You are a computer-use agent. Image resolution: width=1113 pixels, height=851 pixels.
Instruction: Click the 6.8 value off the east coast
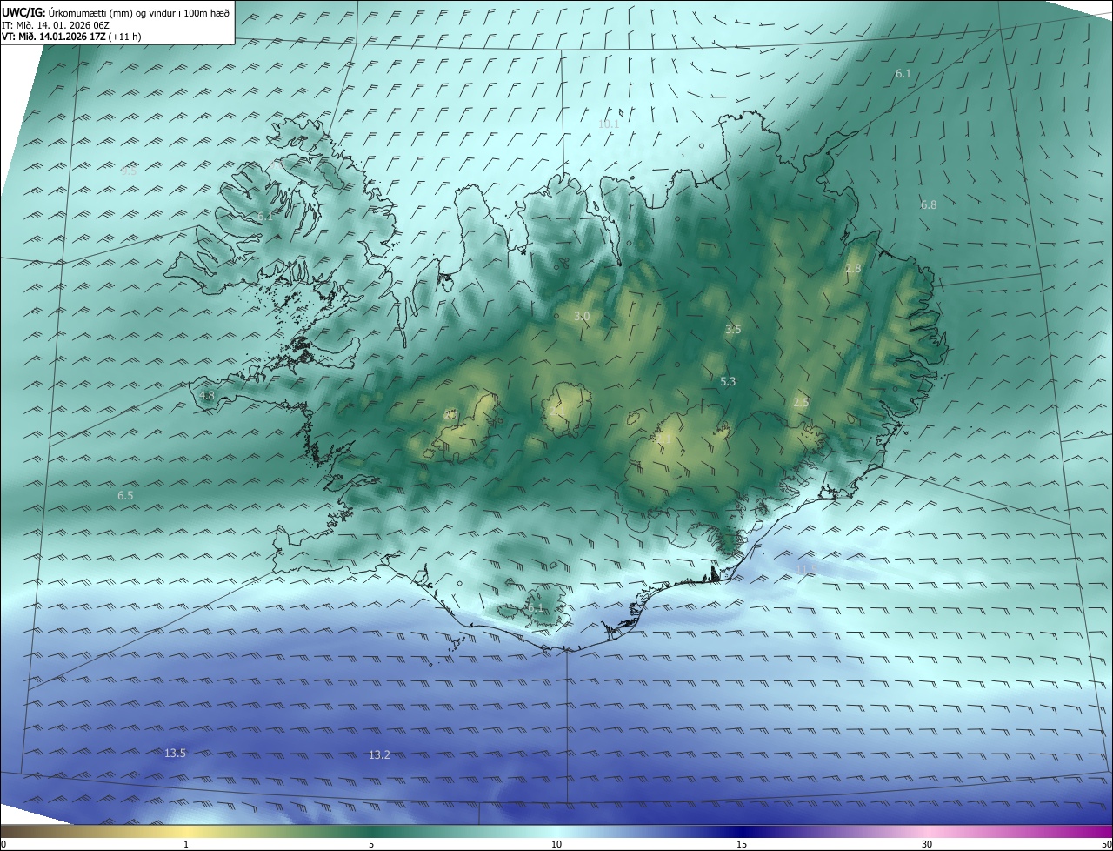pyautogui.click(x=929, y=204)
